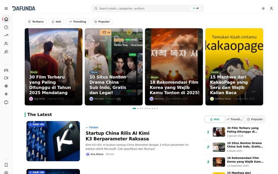Viewport: 278px width, 174px height.
Task: Click the HARI INI badge on Kimi thumbnail
Action: [x=37, y=125]
